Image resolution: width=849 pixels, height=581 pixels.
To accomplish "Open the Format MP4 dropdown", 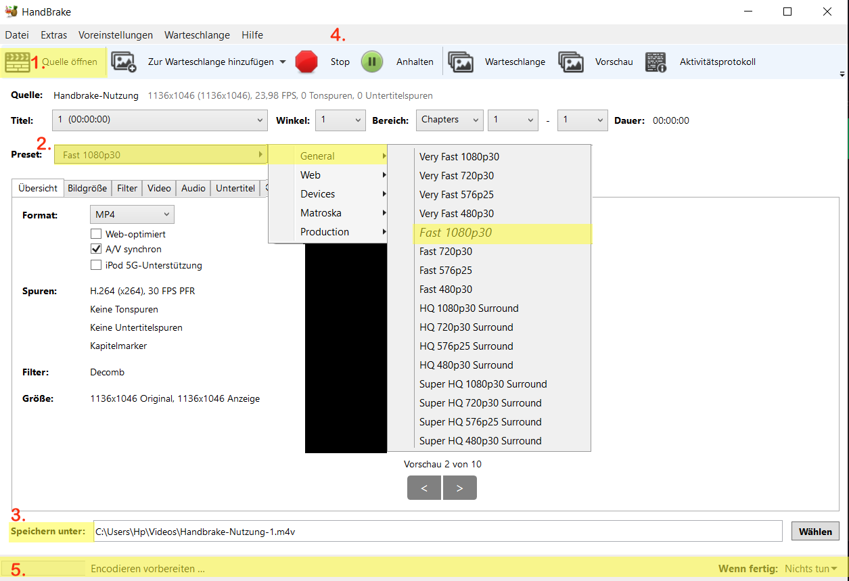I will tap(132, 214).
